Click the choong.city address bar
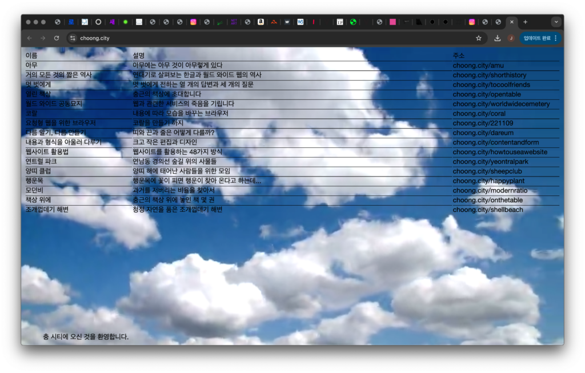585x373 pixels. 229,38
